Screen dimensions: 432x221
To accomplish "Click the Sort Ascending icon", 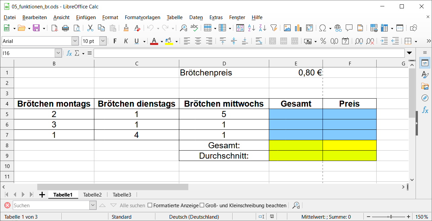I will [251, 28].
